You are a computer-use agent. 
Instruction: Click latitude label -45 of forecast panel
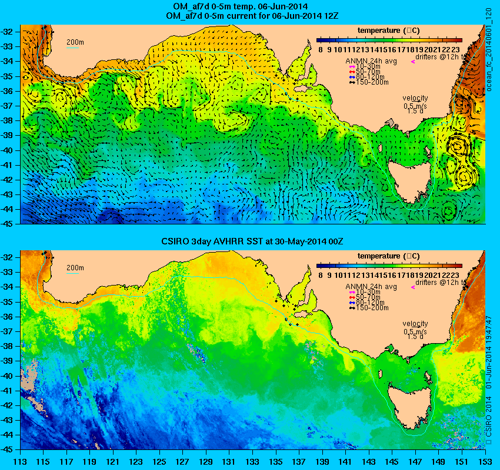coord(6,224)
